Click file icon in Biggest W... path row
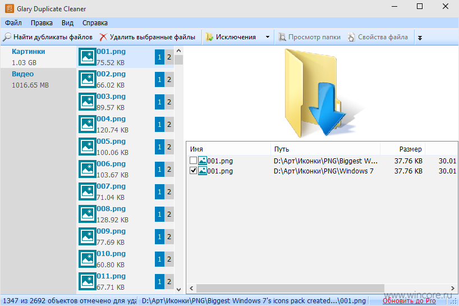The width and height of the screenshot is (459, 306). tap(203, 161)
